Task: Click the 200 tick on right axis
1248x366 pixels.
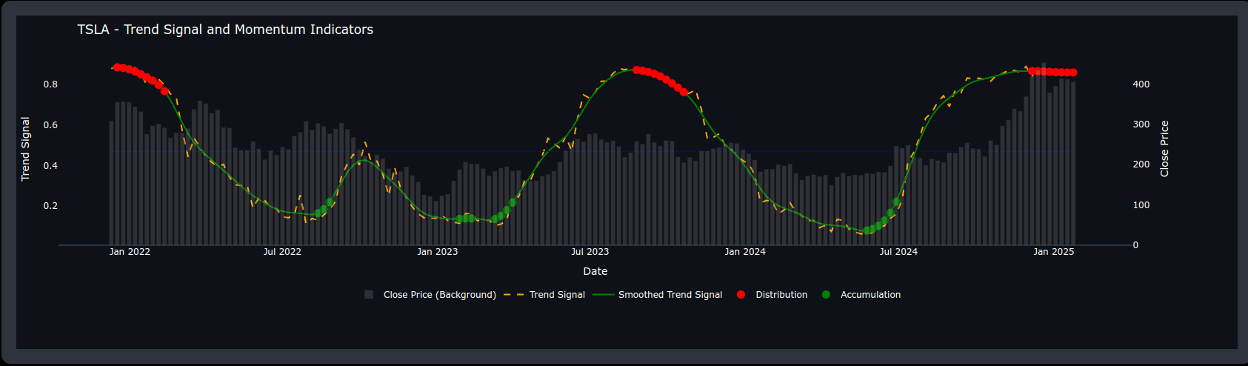Action: pyautogui.click(x=1141, y=164)
